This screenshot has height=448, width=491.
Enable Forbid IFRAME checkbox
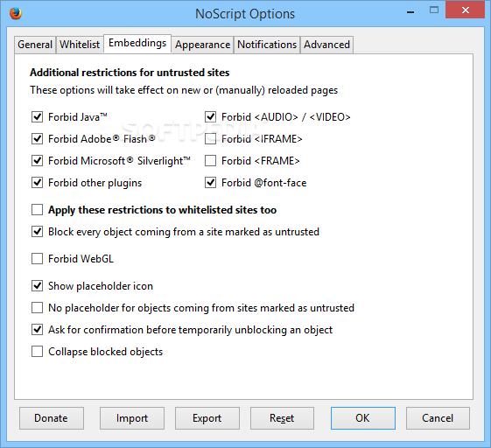pos(210,139)
